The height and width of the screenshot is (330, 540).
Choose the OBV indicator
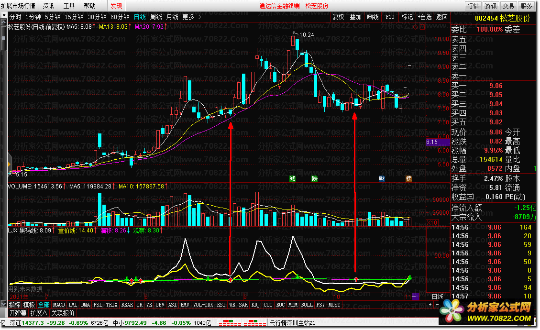(160, 305)
